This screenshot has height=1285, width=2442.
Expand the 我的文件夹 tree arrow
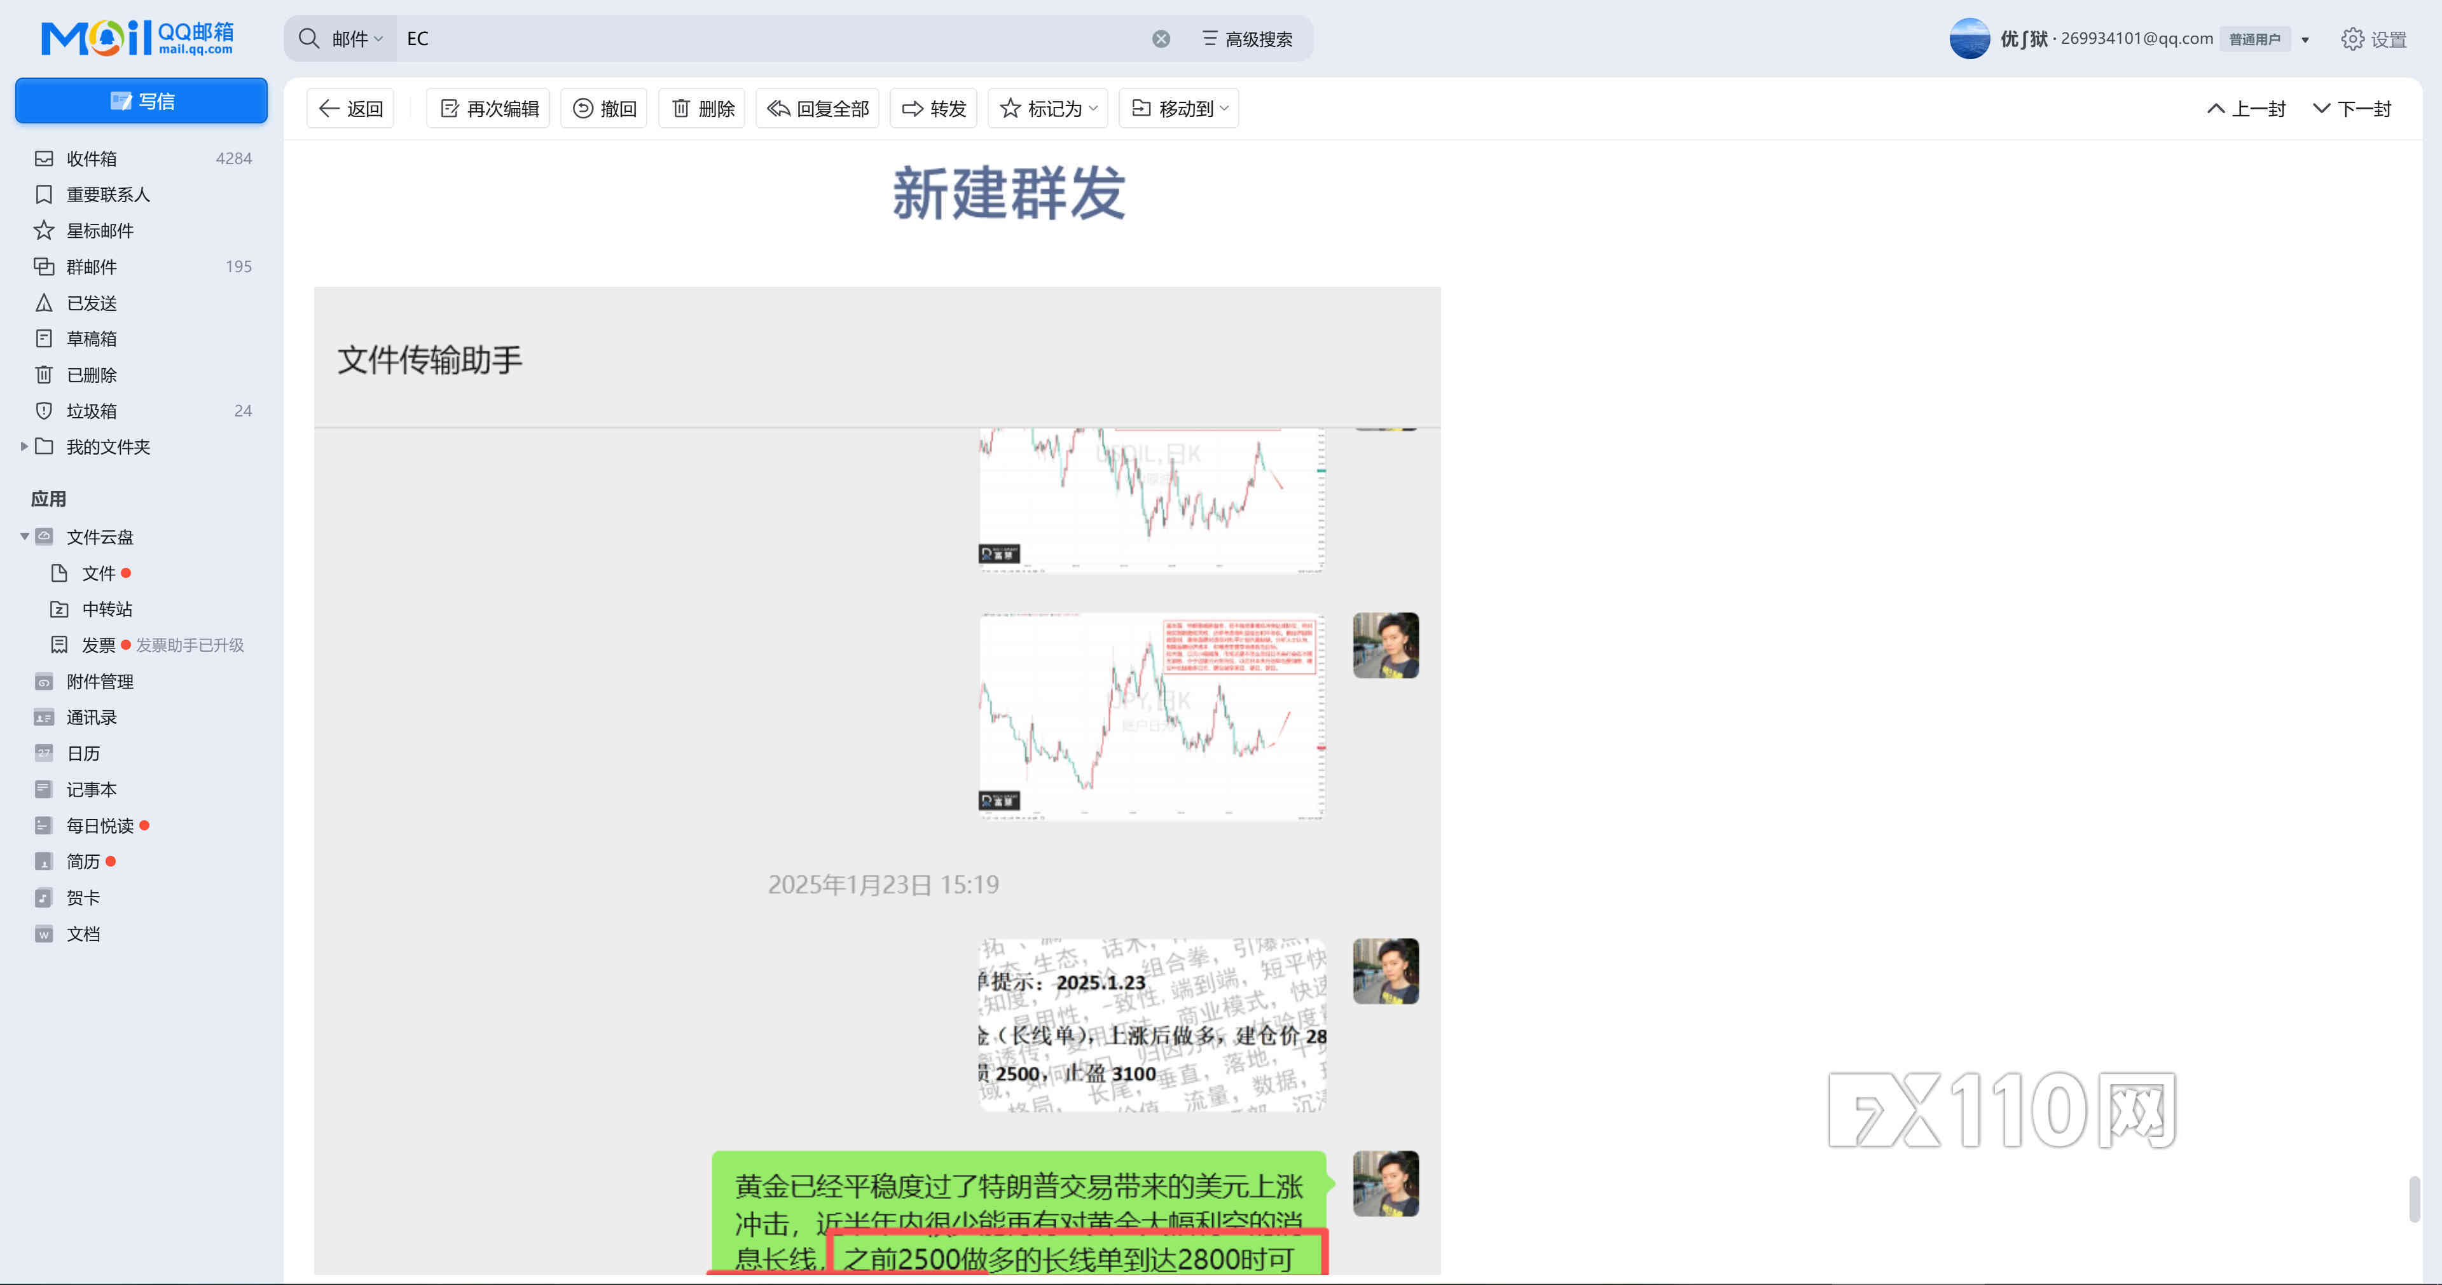(x=24, y=446)
